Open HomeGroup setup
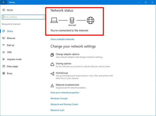156x116 pixels. click(x=62, y=73)
